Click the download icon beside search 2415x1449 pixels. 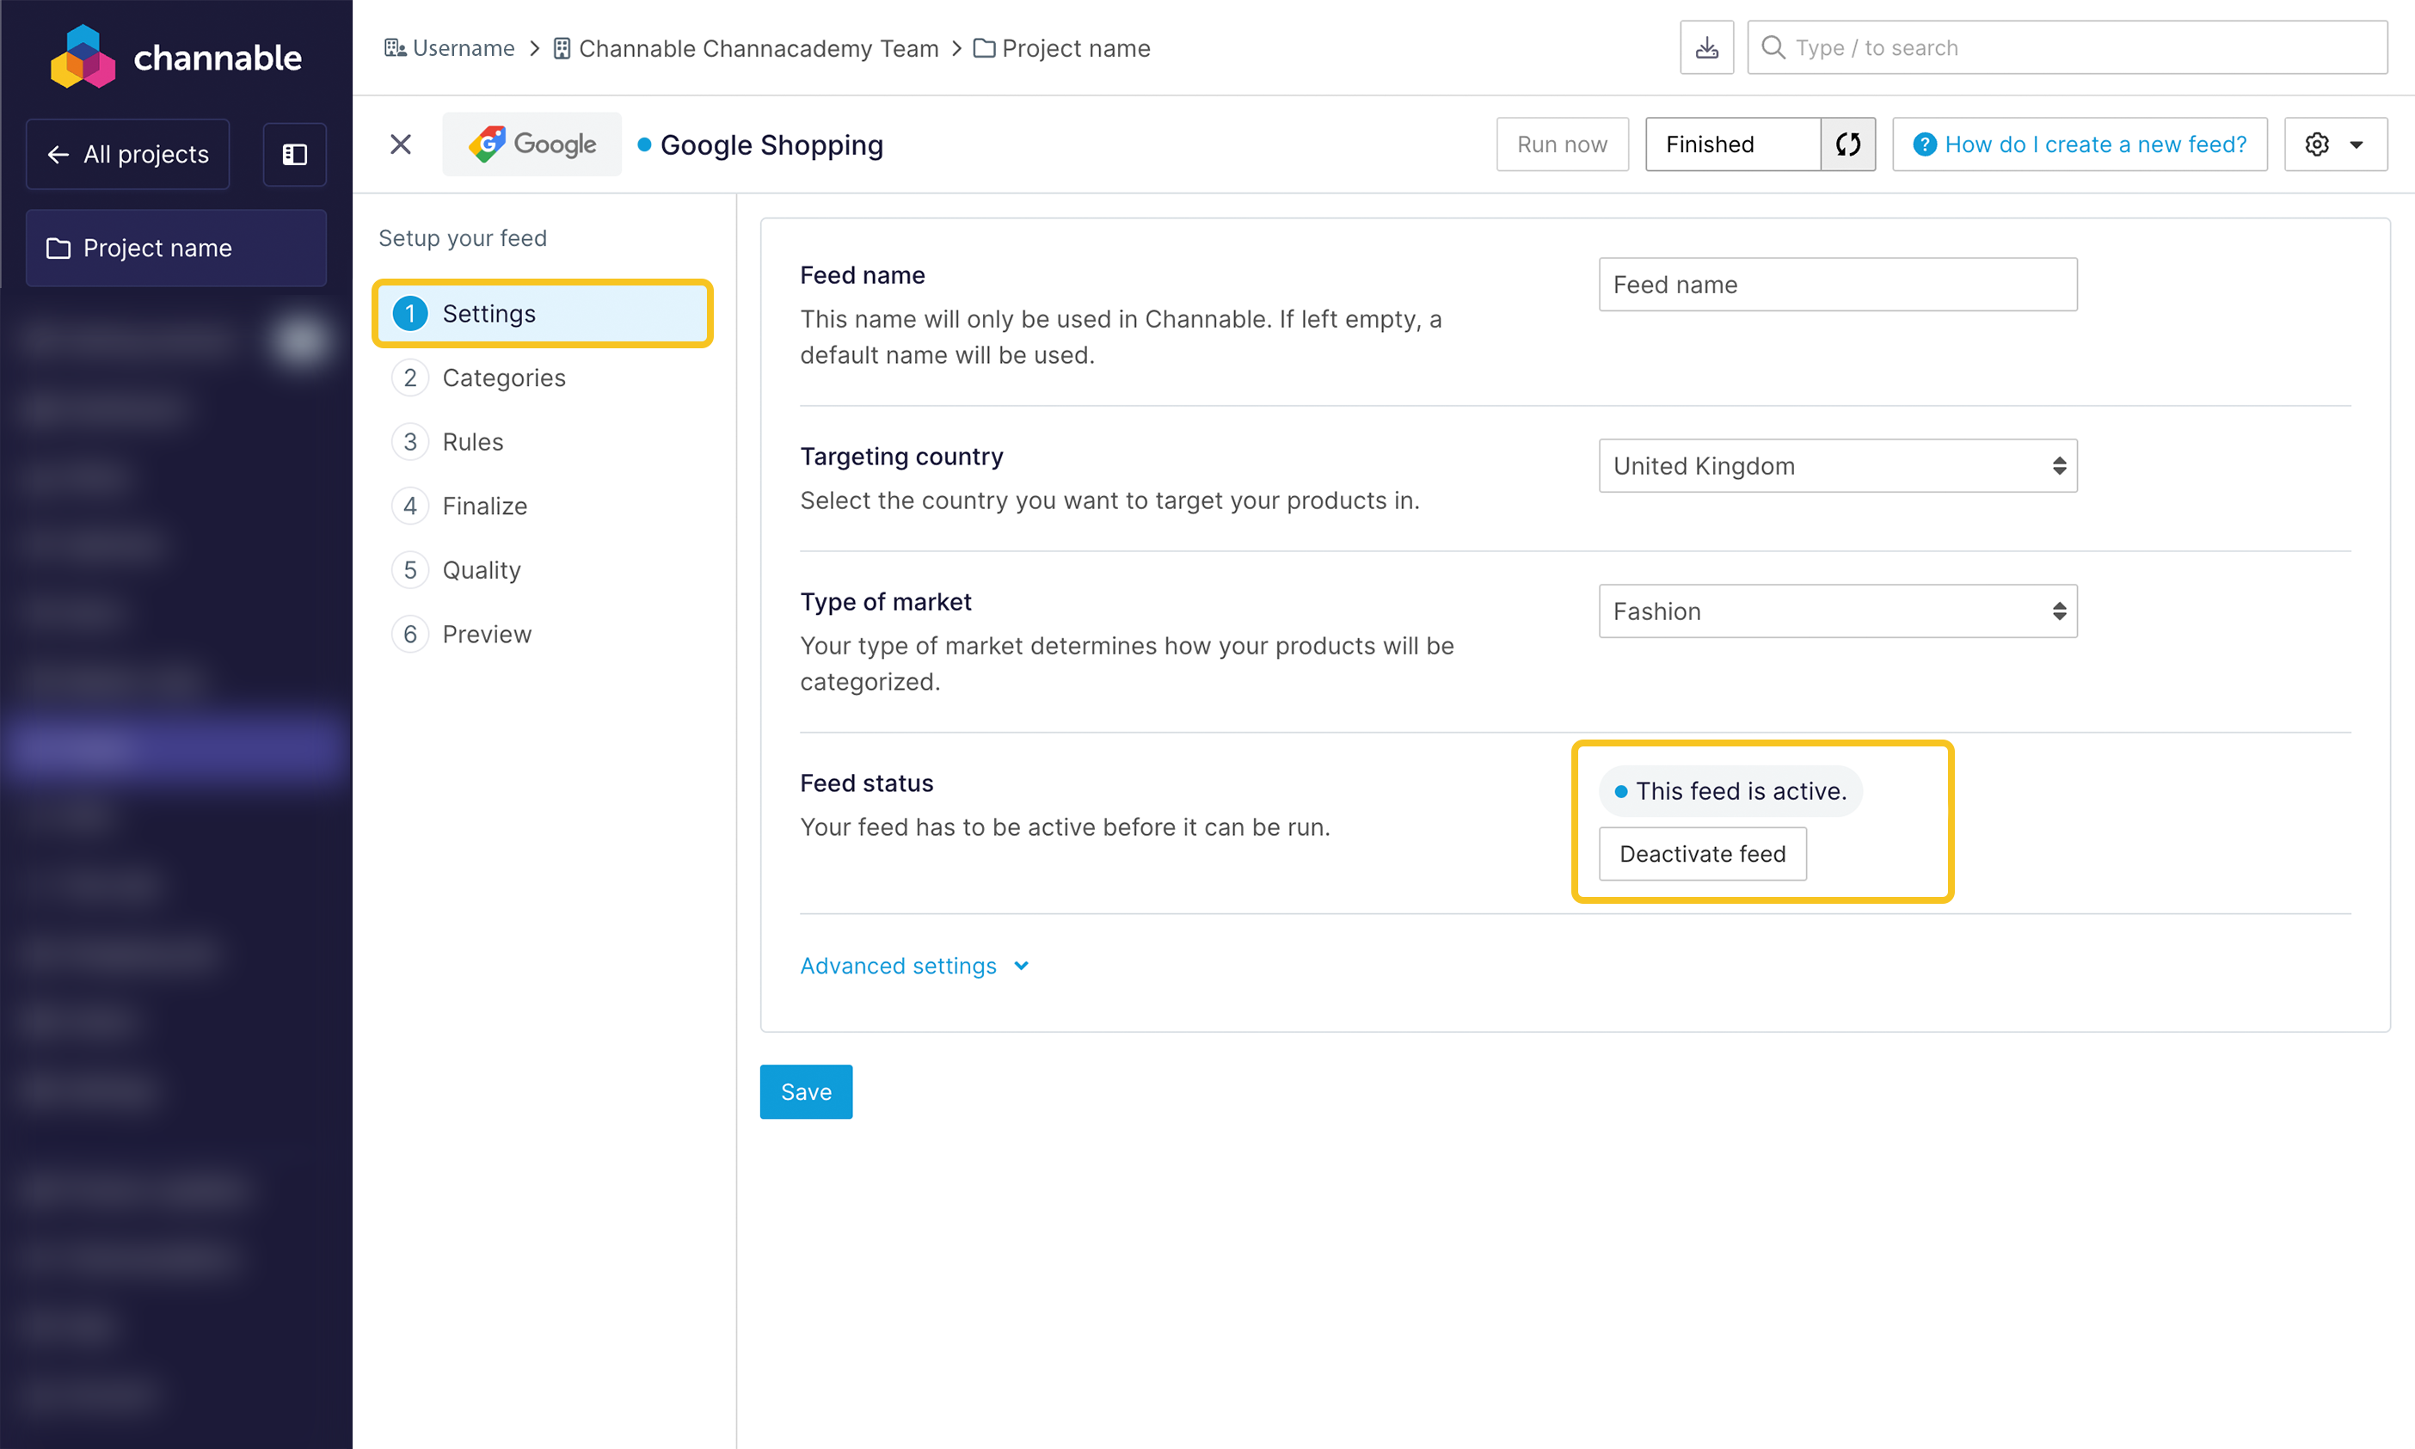[1706, 48]
